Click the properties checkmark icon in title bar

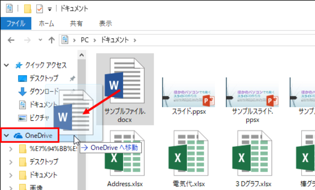39,8
